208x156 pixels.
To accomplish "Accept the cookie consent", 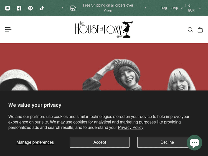I will point(100,142).
